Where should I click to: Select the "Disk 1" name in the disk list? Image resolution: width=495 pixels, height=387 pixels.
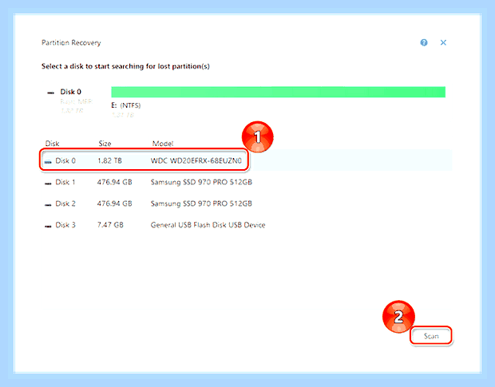[x=65, y=182]
